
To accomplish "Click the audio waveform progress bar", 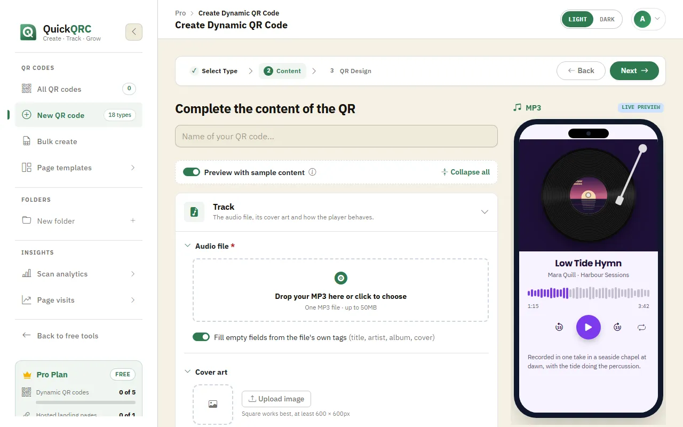I will click(x=589, y=293).
